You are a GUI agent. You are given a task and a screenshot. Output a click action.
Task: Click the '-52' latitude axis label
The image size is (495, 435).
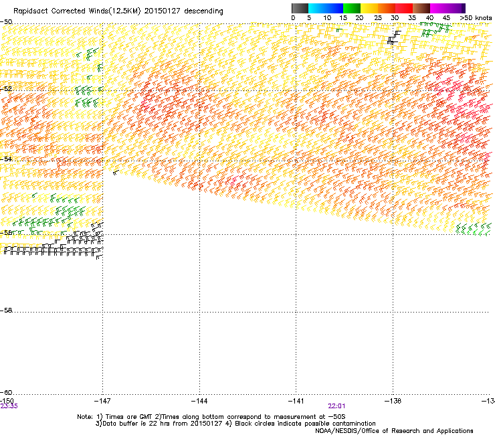[6, 89]
